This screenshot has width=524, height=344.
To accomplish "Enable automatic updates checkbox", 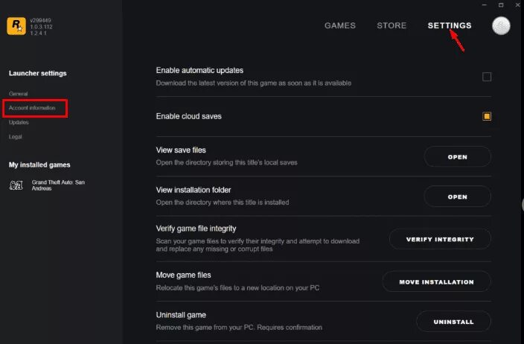I will [487, 77].
